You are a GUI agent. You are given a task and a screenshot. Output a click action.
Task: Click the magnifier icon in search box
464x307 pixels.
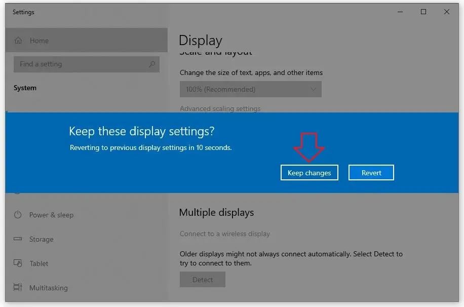pyautogui.click(x=152, y=64)
